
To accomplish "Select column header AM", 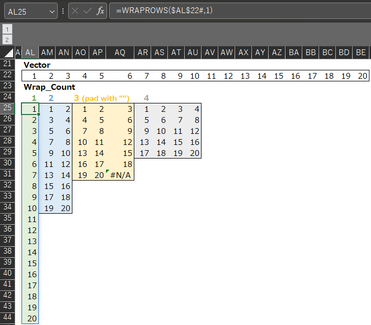I will pyautogui.click(x=47, y=53).
